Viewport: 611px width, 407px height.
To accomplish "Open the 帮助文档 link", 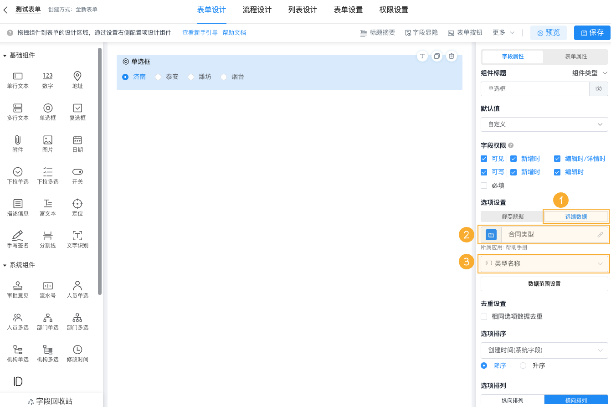I will pos(234,32).
